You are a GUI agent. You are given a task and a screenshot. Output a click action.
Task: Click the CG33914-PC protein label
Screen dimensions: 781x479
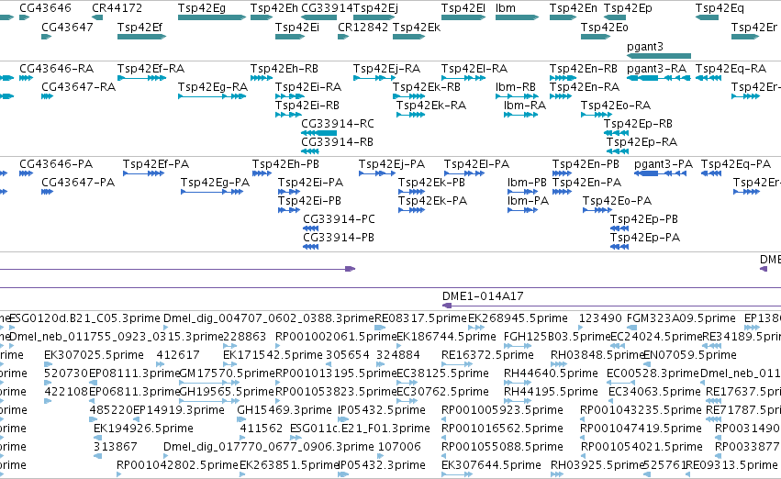tap(340, 219)
